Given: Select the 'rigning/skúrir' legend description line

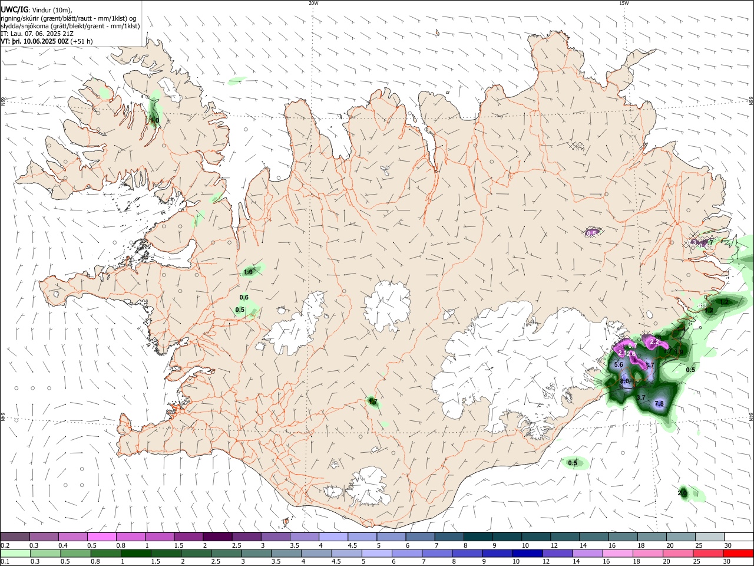Looking at the screenshot, I should click(68, 18).
